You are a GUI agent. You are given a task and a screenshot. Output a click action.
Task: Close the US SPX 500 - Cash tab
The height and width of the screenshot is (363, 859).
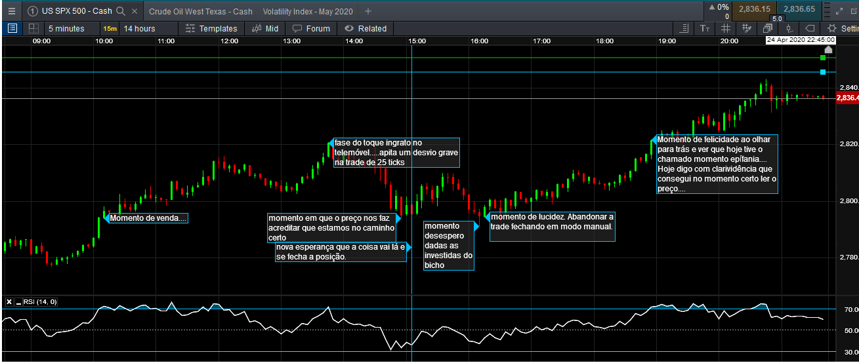135,11
